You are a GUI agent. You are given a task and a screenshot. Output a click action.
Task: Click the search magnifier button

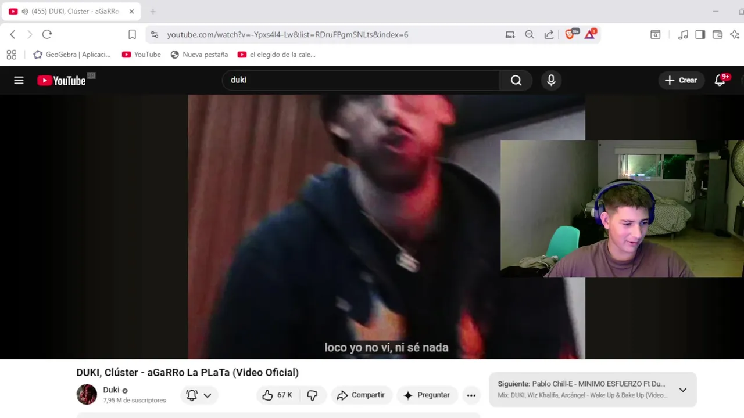[516, 81]
